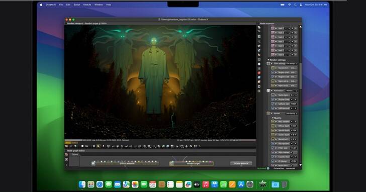Click the Kernel node icon in Node inspector
The height and width of the screenshot is (192, 366).
coord(268,114)
